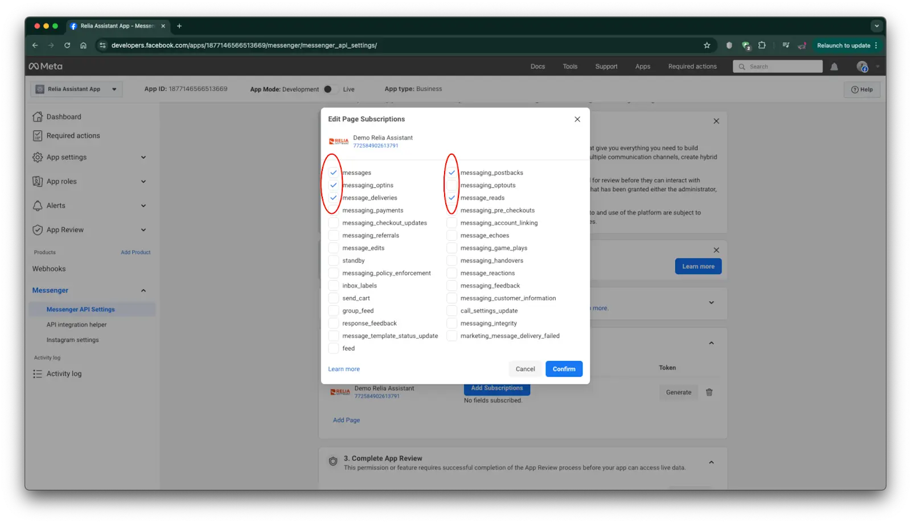Viewport: 911px width, 523px height.
Task: Uncheck the messages subscription
Action: click(333, 172)
